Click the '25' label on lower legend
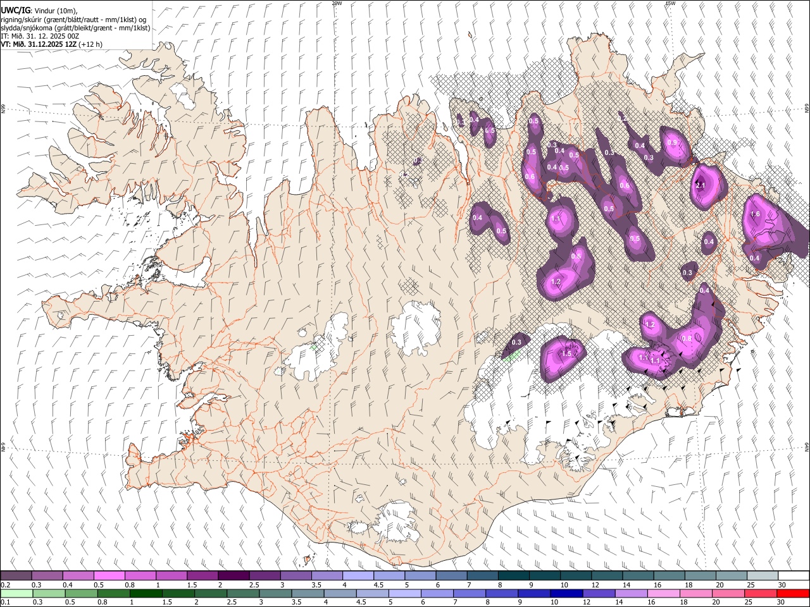 click(x=749, y=603)
